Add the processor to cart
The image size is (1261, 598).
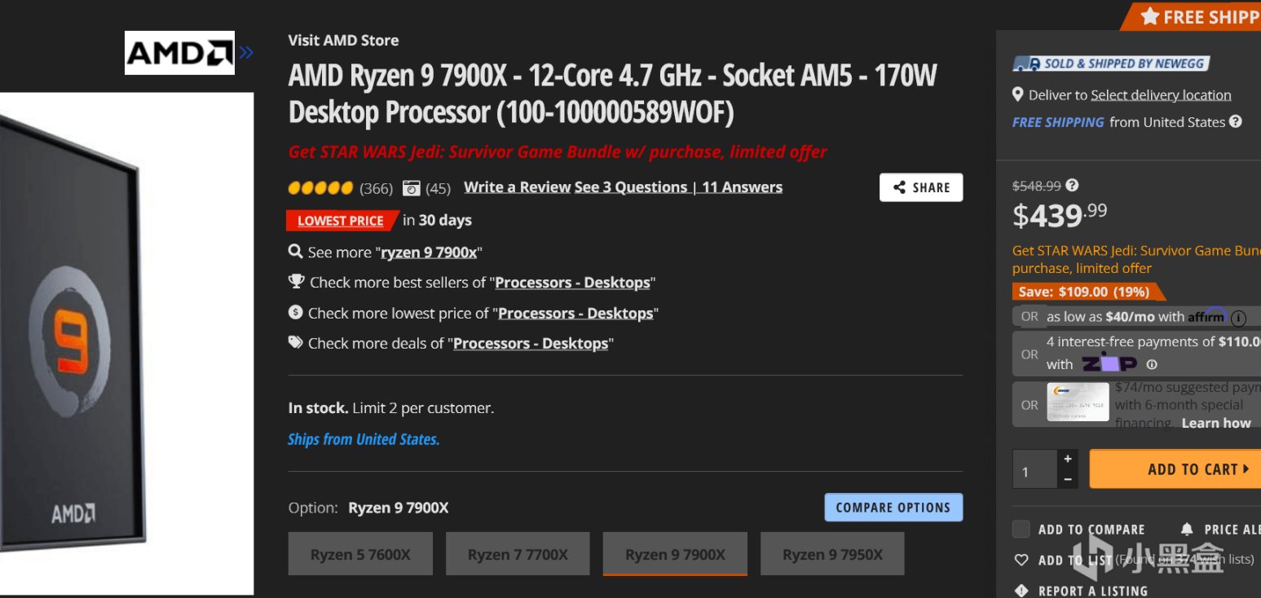coord(1175,469)
